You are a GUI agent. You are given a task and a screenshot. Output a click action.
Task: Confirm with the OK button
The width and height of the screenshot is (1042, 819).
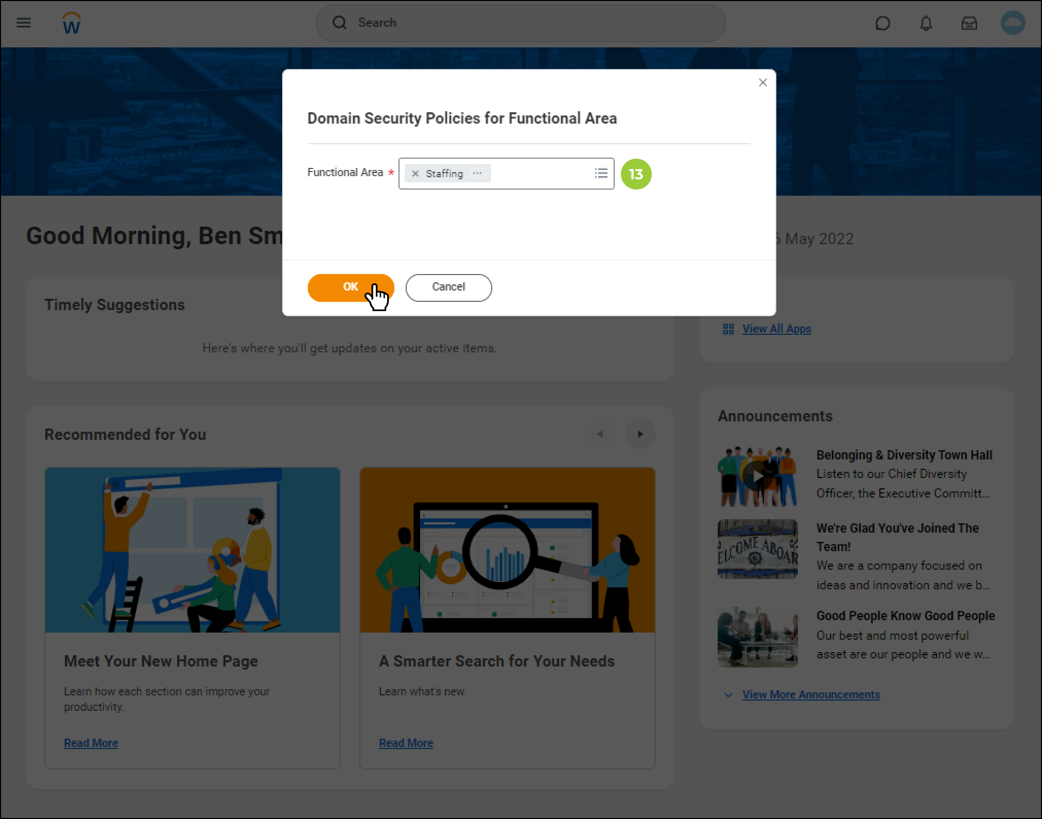[x=351, y=287]
